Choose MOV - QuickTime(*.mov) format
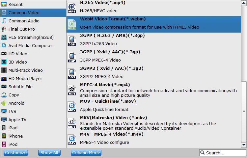Screen dimensions: 247x158 pos(154,107)
